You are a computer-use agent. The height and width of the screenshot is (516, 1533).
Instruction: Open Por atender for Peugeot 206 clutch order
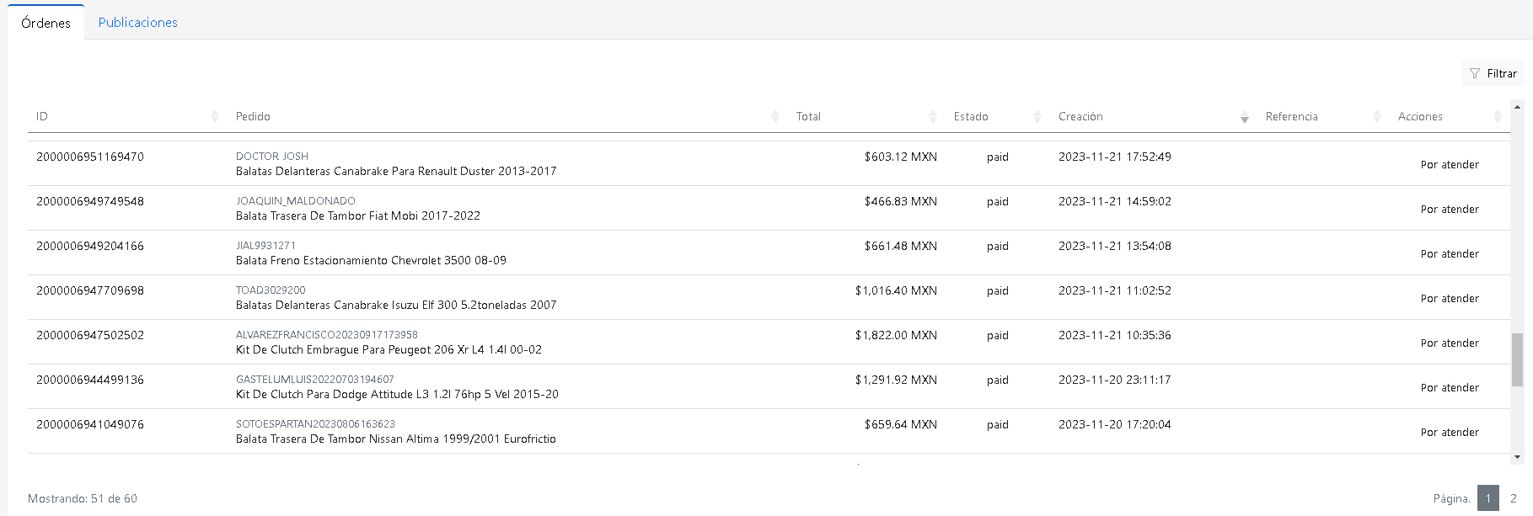point(1449,343)
